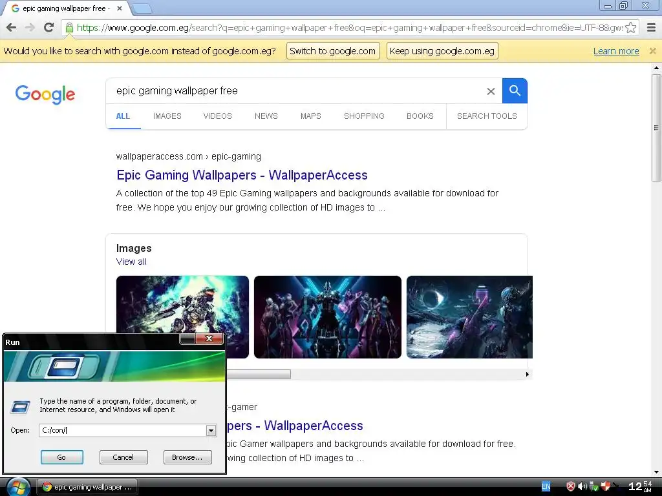Click the page scrollbar down arrow
Image resolution: width=662 pixels, height=496 pixels.
click(x=656, y=472)
